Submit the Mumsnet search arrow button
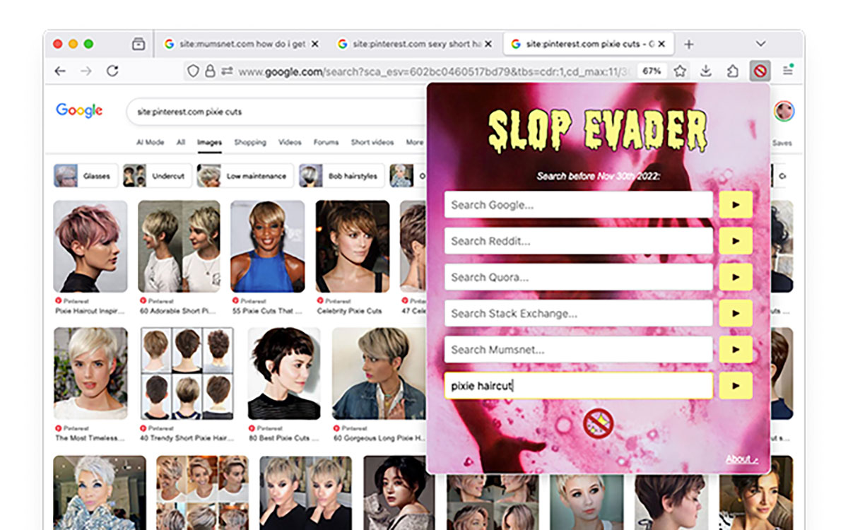This screenshot has height=530, width=848. (736, 349)
